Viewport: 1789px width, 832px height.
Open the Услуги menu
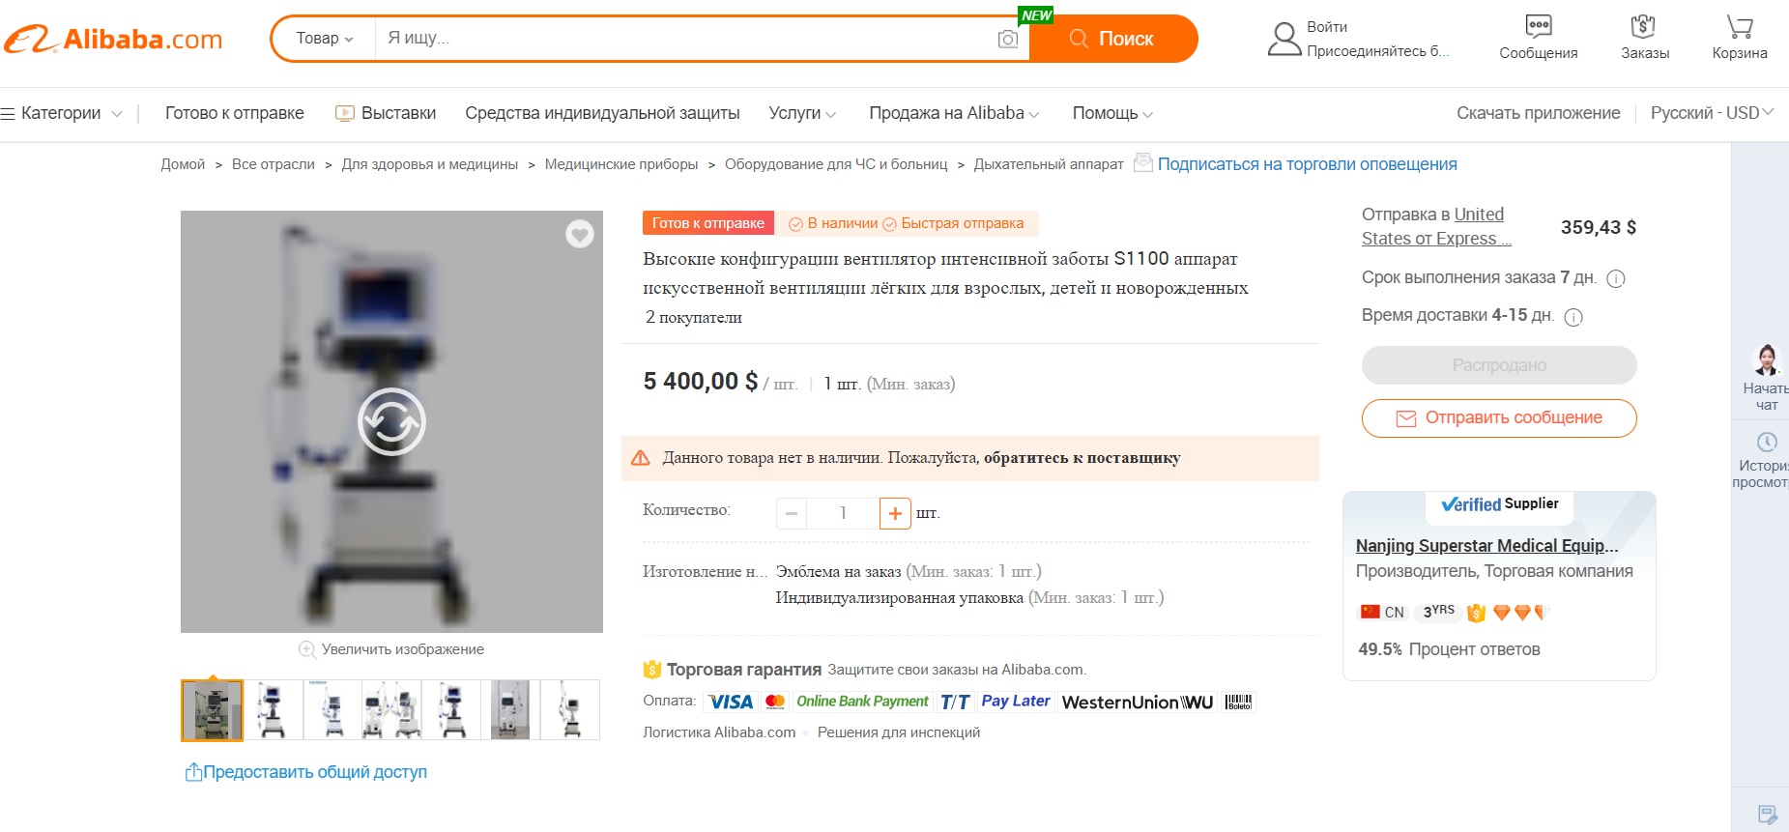click(x=801, y=113)
